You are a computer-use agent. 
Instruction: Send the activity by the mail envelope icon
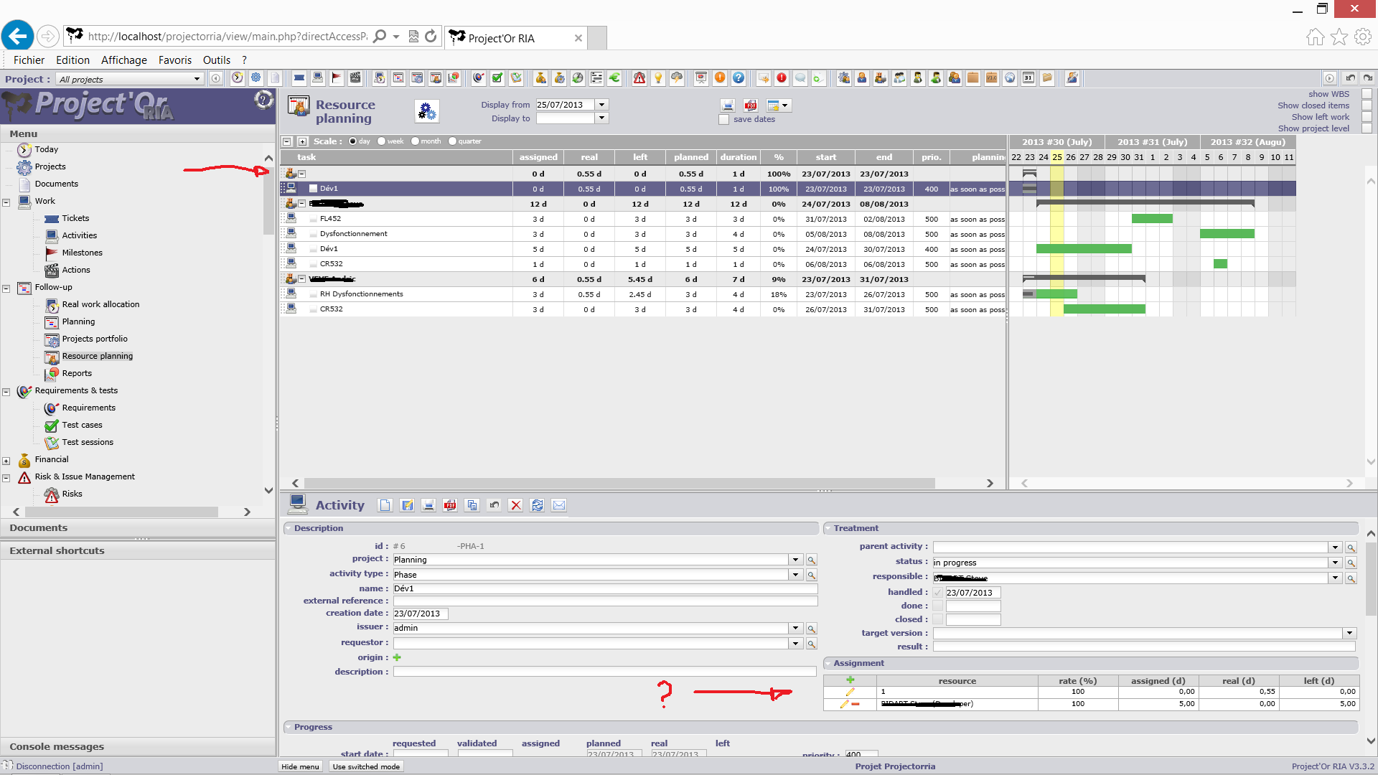(559, 505)
